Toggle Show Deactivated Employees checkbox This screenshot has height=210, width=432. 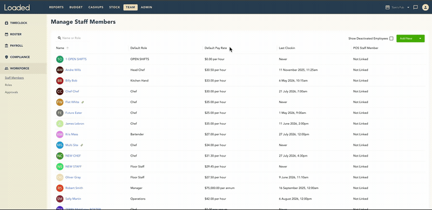tap(391, 38)
